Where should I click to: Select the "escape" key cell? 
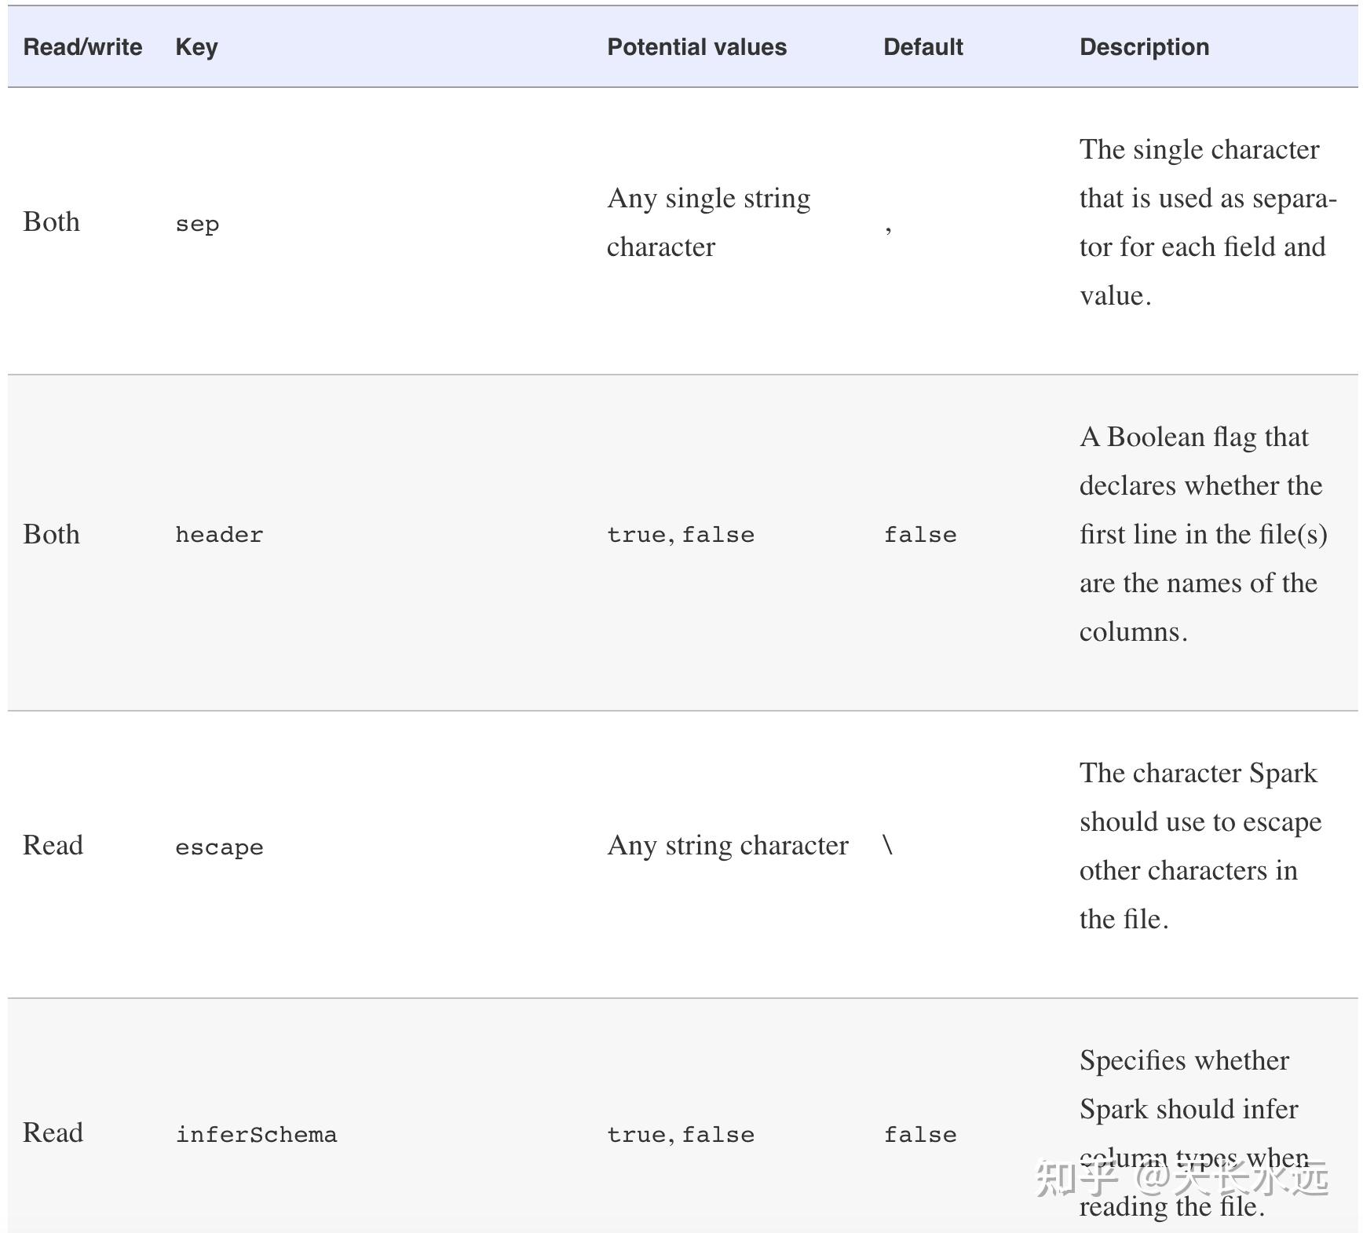[x=219, y=847]
